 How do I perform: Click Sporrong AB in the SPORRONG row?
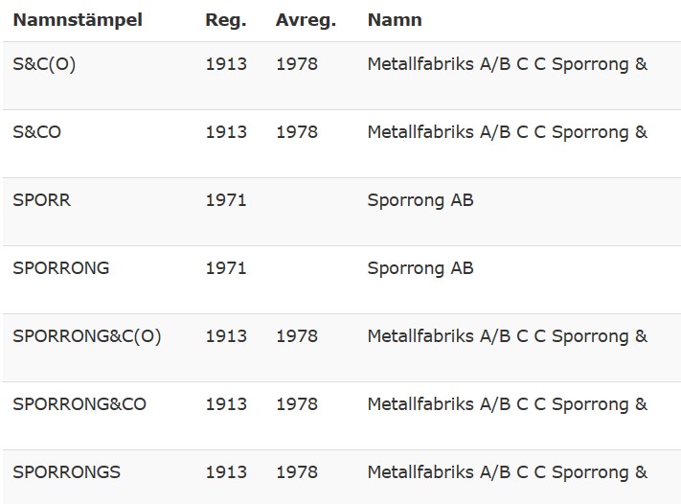tap(420, 268)
